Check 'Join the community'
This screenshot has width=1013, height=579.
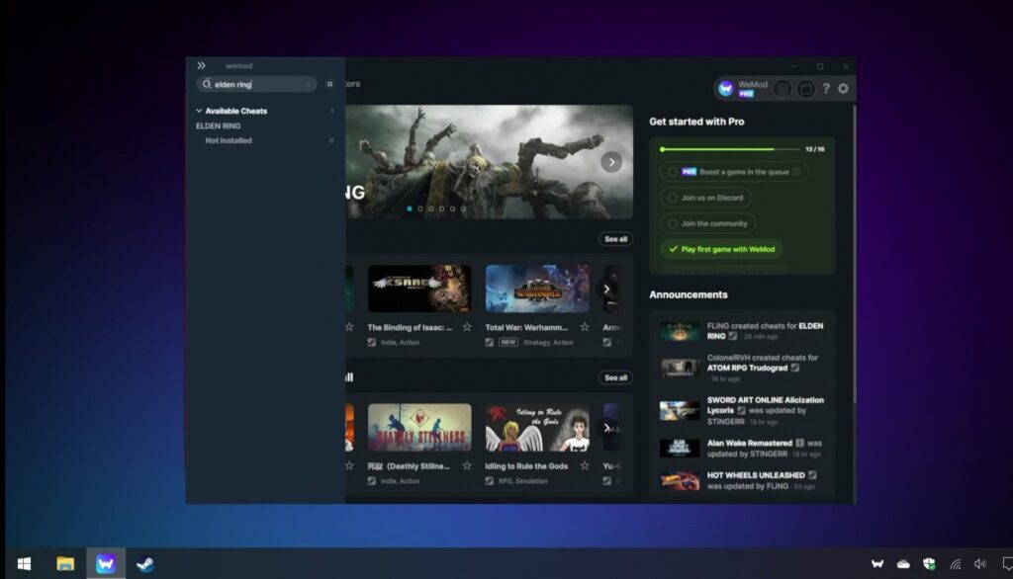673,223
